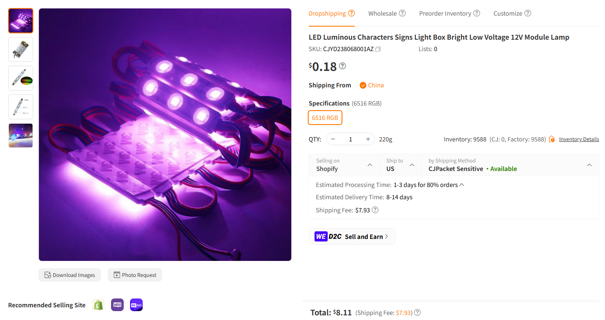The image size is (605, 320).
Task: Click the Shipping Fee help icon
Action: click(374, 210)
